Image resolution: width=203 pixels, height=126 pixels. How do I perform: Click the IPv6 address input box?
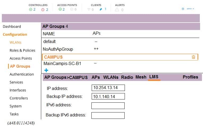pyautogui.click(x=108, y=106)
